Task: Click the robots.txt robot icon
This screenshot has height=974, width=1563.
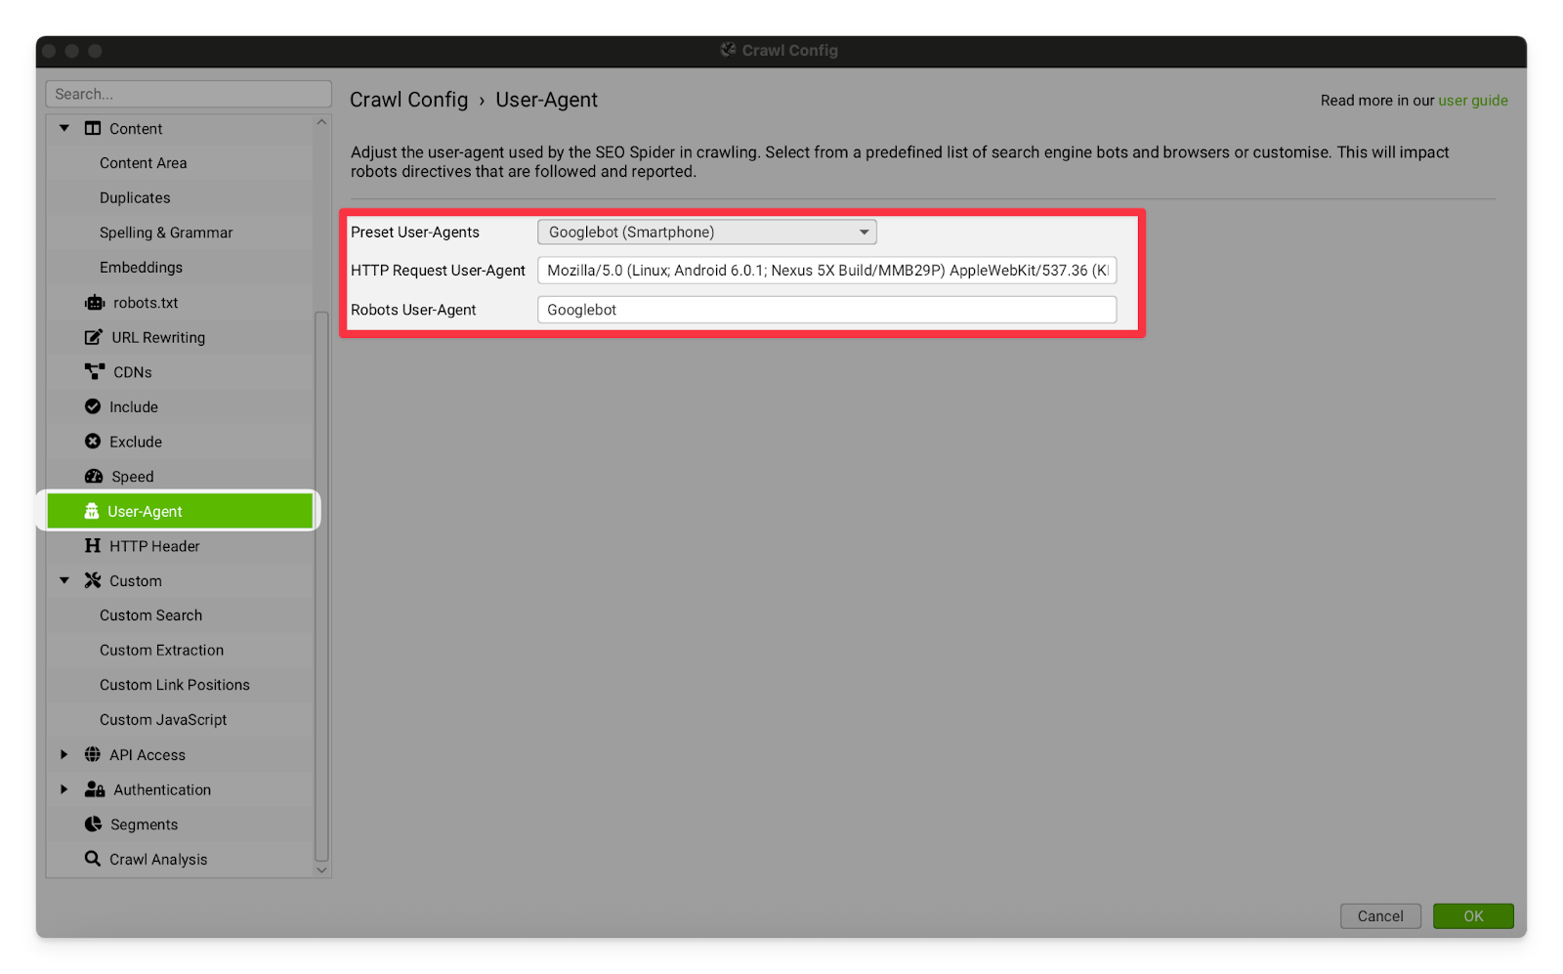Action: [x=94, y=303]
